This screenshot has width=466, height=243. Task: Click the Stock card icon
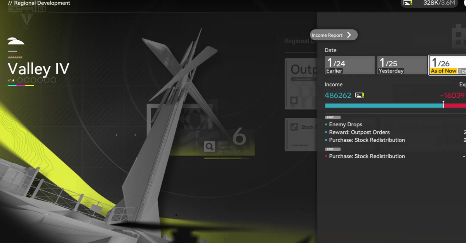(x=294, y=127)
